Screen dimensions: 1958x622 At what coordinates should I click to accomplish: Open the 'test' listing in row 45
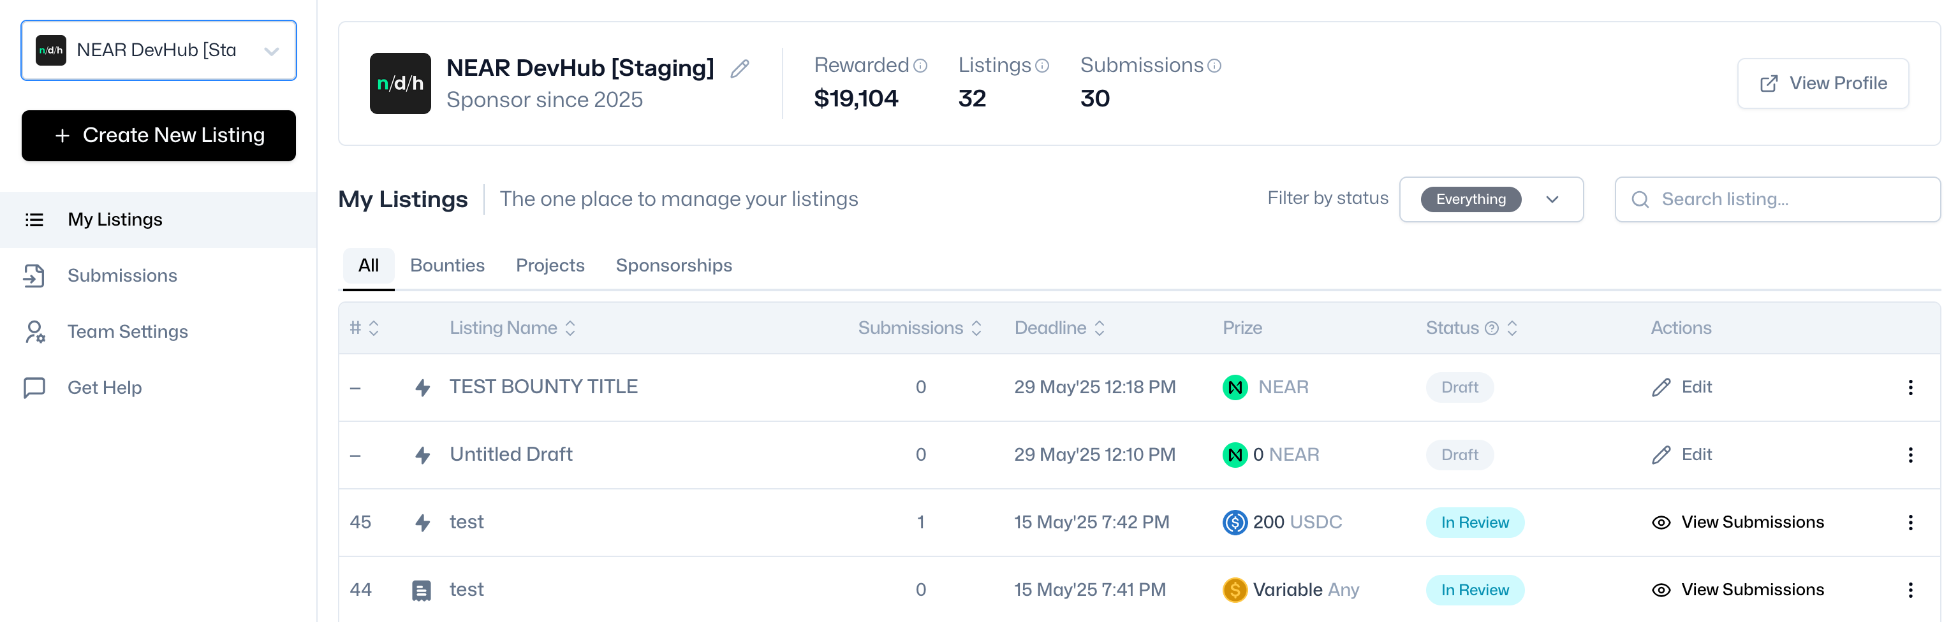point(466,523)
